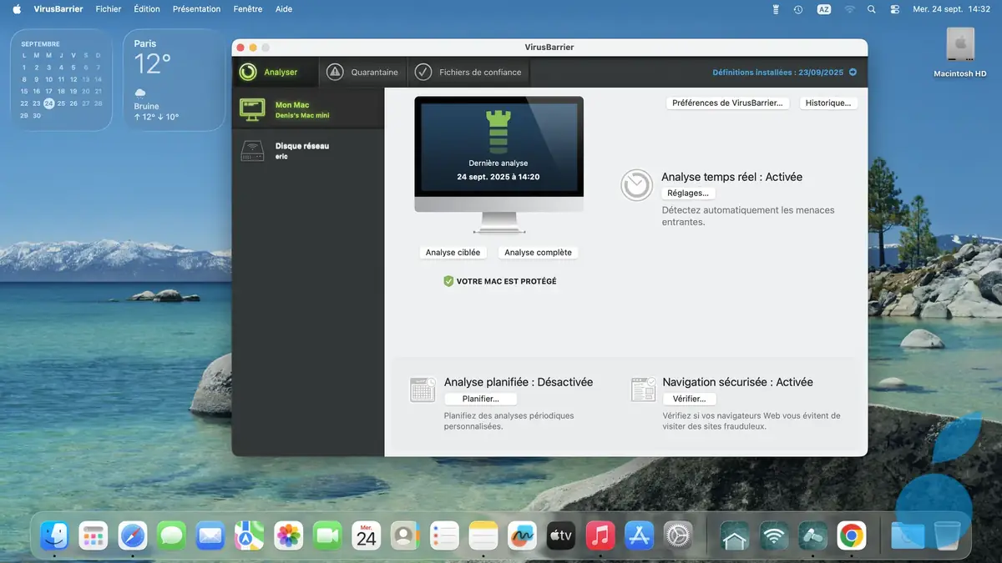
Task: Click the green Analyser shield icon
Action: point(249,72)
